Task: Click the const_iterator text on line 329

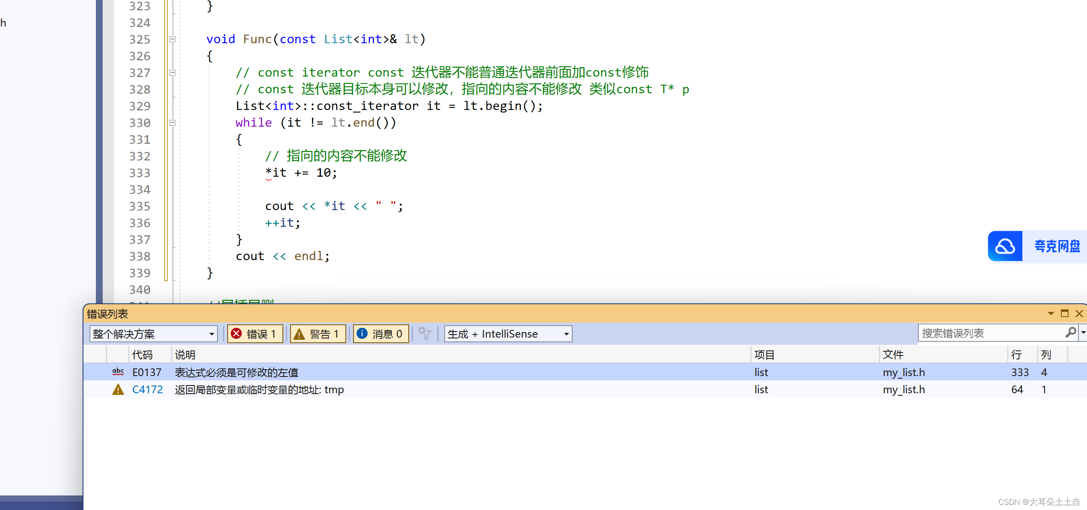Action: click(368, 106)
